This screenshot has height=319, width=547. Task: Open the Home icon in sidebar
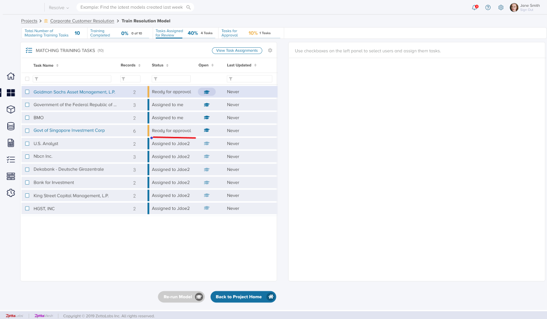[11, 76]
